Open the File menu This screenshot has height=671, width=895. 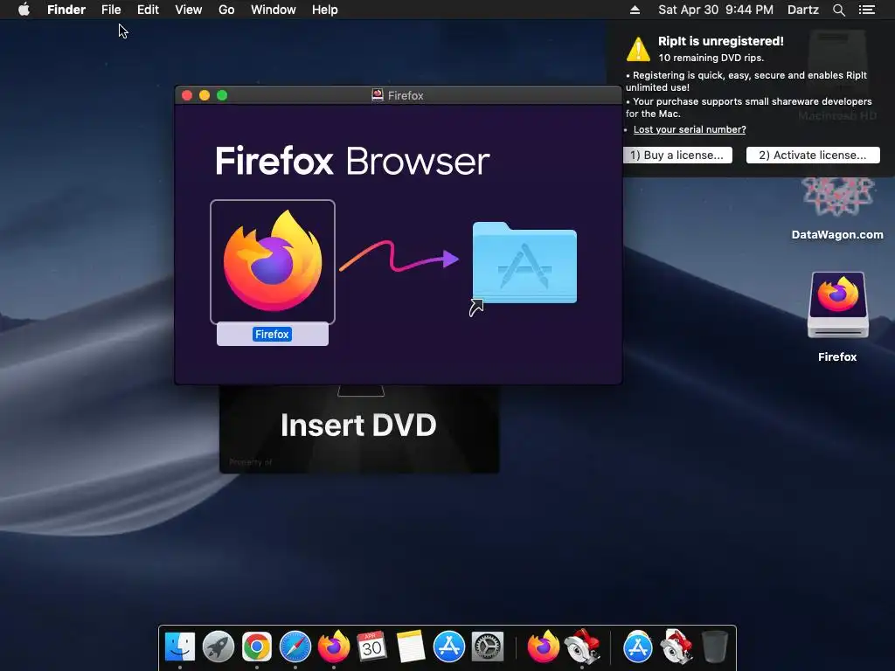click(111, 10)
